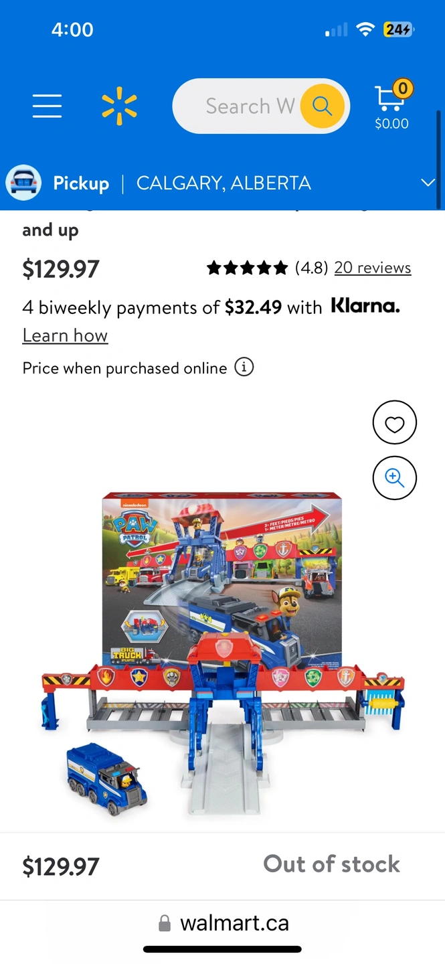Add item to favourites with heart icon
The image size is (445, 964).
point(395,422)
